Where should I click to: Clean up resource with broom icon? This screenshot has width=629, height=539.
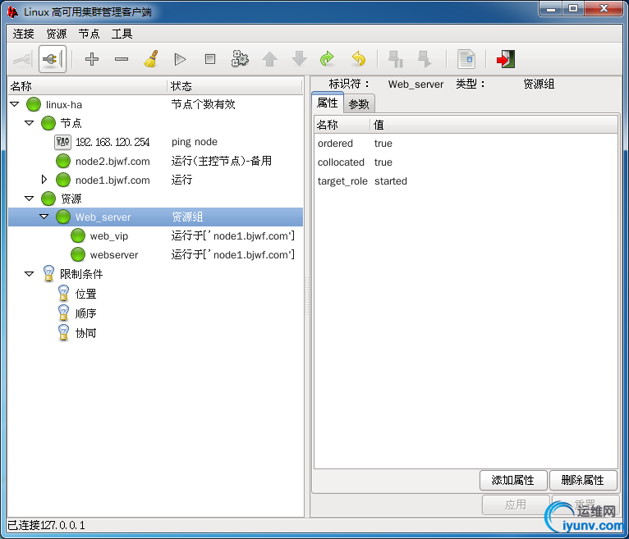pyautogui.click(x=151, y=59)
